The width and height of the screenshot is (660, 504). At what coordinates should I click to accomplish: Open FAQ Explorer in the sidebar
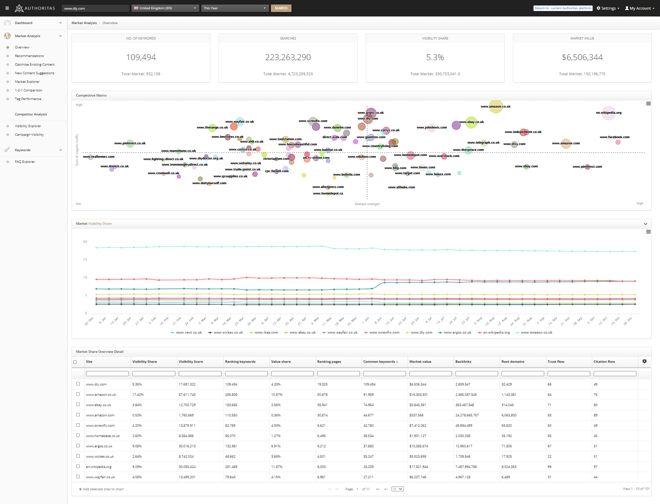[x=25, y=162]
